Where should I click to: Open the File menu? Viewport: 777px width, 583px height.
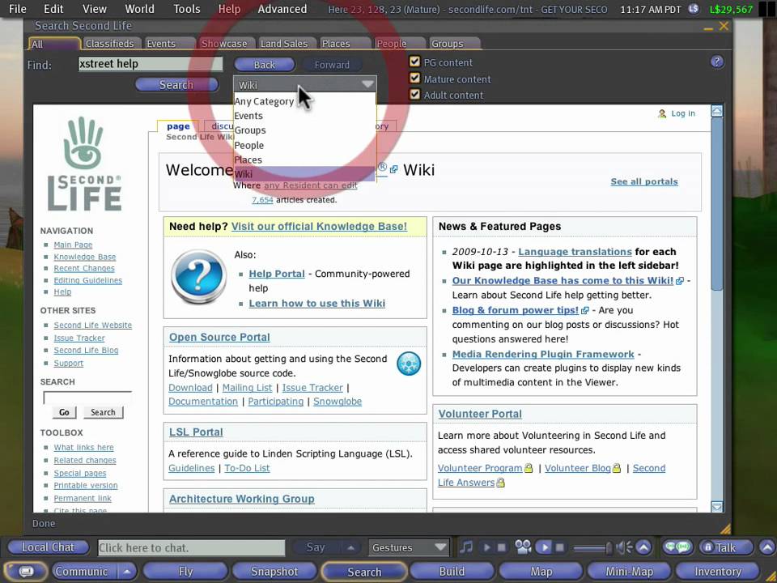coord(17,9)
